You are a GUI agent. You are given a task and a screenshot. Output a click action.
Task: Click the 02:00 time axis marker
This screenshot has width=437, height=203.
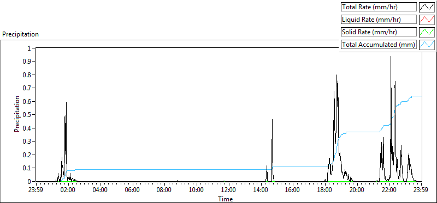[x=68, y=190]
